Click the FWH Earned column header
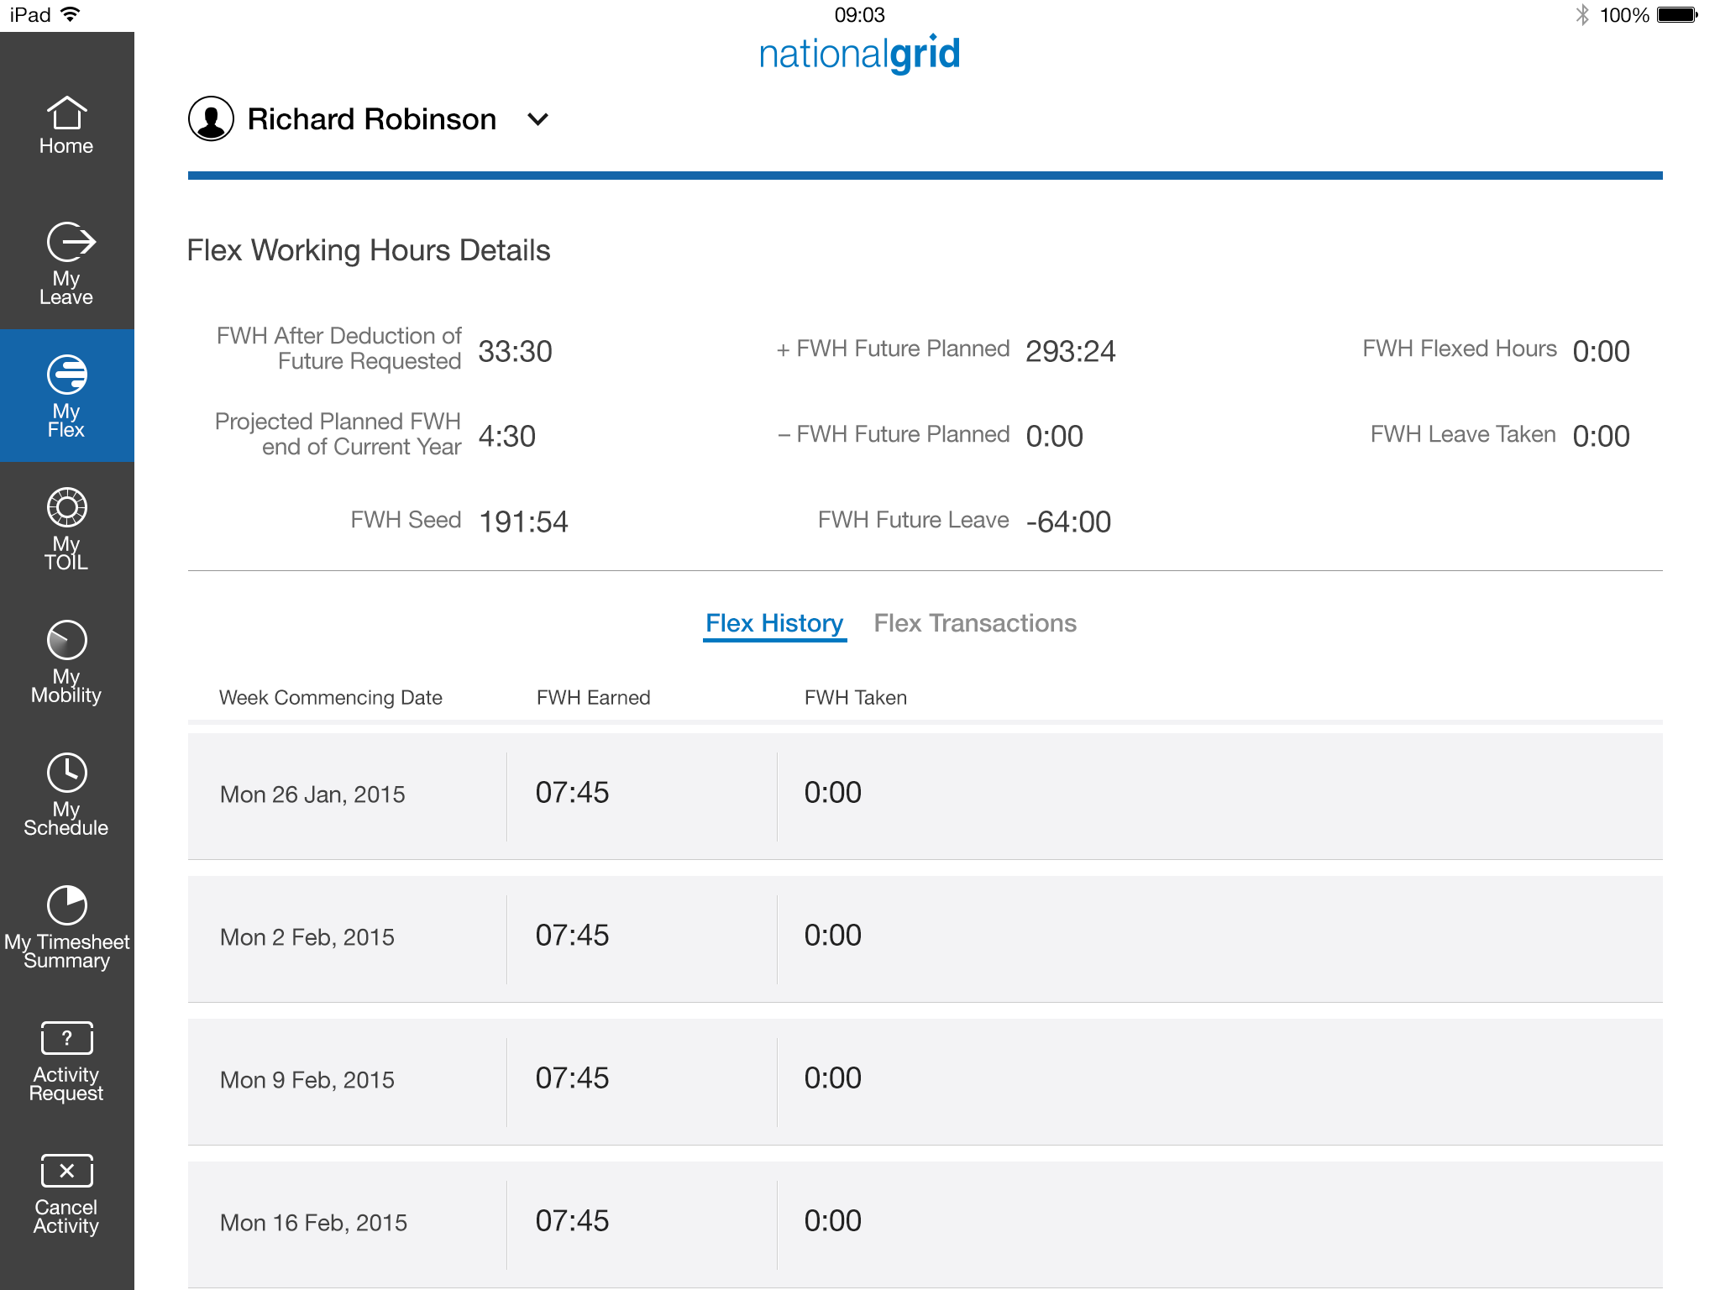Screen dimensions: 1720x1290 (593, 698)
